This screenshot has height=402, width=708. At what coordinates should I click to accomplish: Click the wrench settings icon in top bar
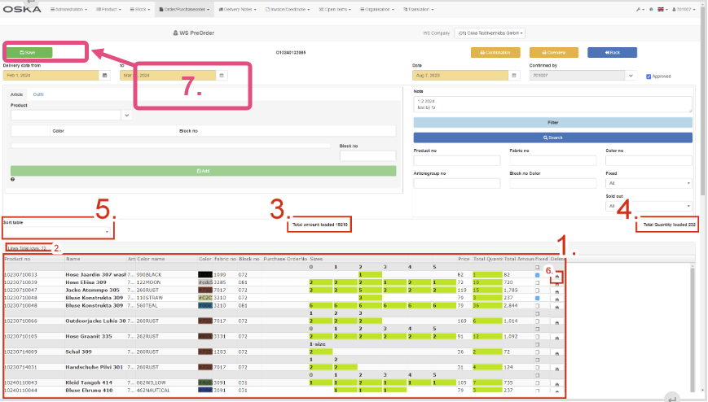[637, 9]
